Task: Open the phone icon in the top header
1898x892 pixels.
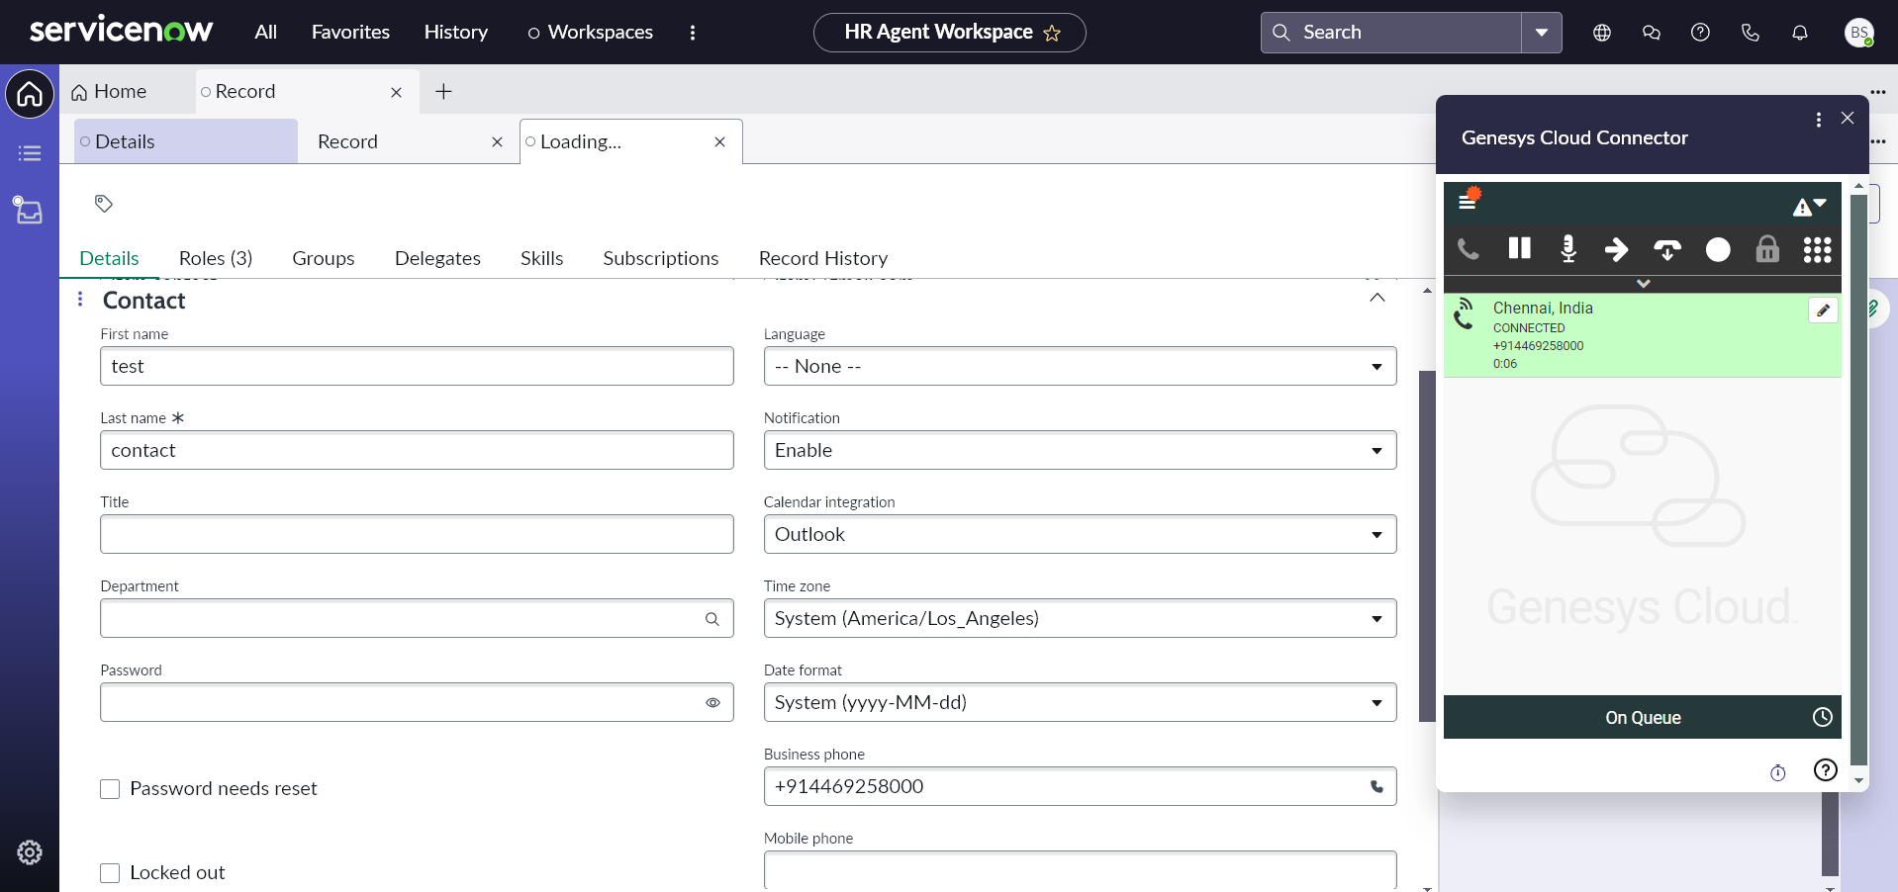Action: click(1751, 33)
